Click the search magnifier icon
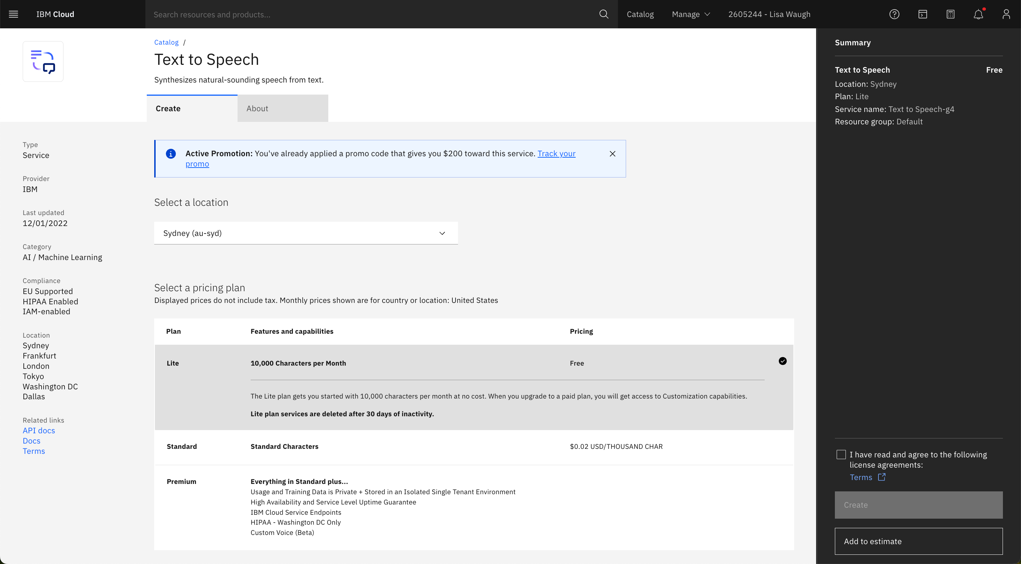Screen dimensions: 1021x564 (603, 14)
